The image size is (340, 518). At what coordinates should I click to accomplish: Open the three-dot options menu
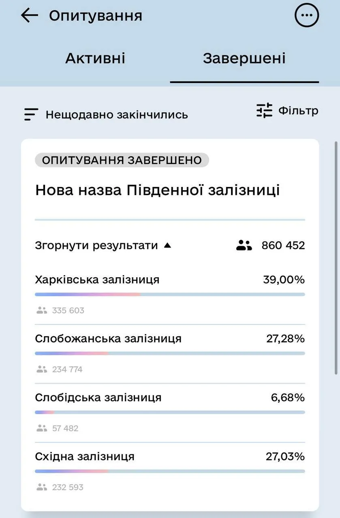307,14
